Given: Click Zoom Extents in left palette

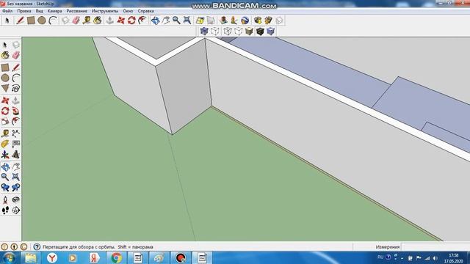Looking at the screenshot, I should coord(16,177).
